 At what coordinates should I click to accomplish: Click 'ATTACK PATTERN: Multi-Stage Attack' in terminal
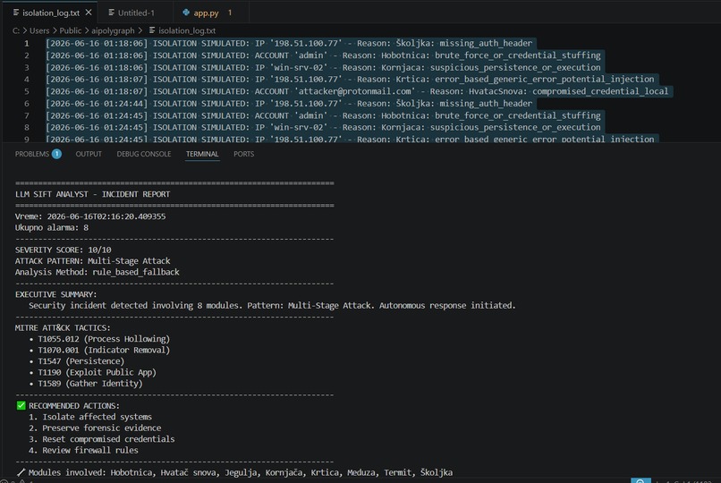tap(92, 261)
